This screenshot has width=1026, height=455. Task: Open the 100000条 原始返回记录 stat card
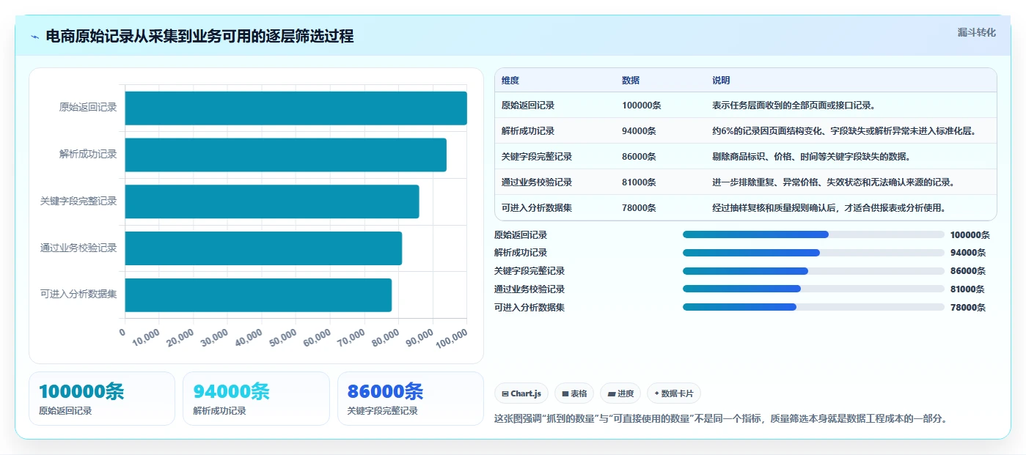102,399
